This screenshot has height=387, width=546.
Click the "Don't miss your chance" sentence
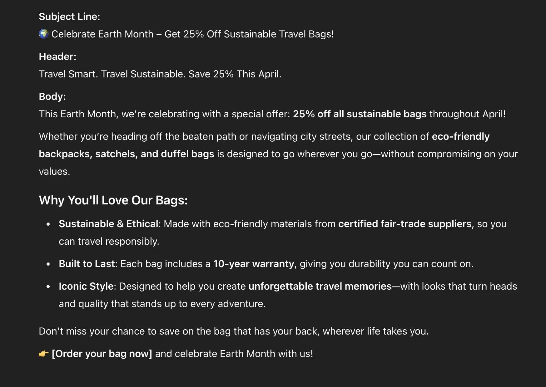coord(233,331)
